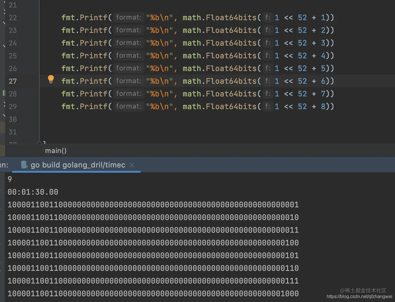Viewport: 395px width, 302px height.
Task: Click the main() breadcrumb
Action: [x=56, y=151]
